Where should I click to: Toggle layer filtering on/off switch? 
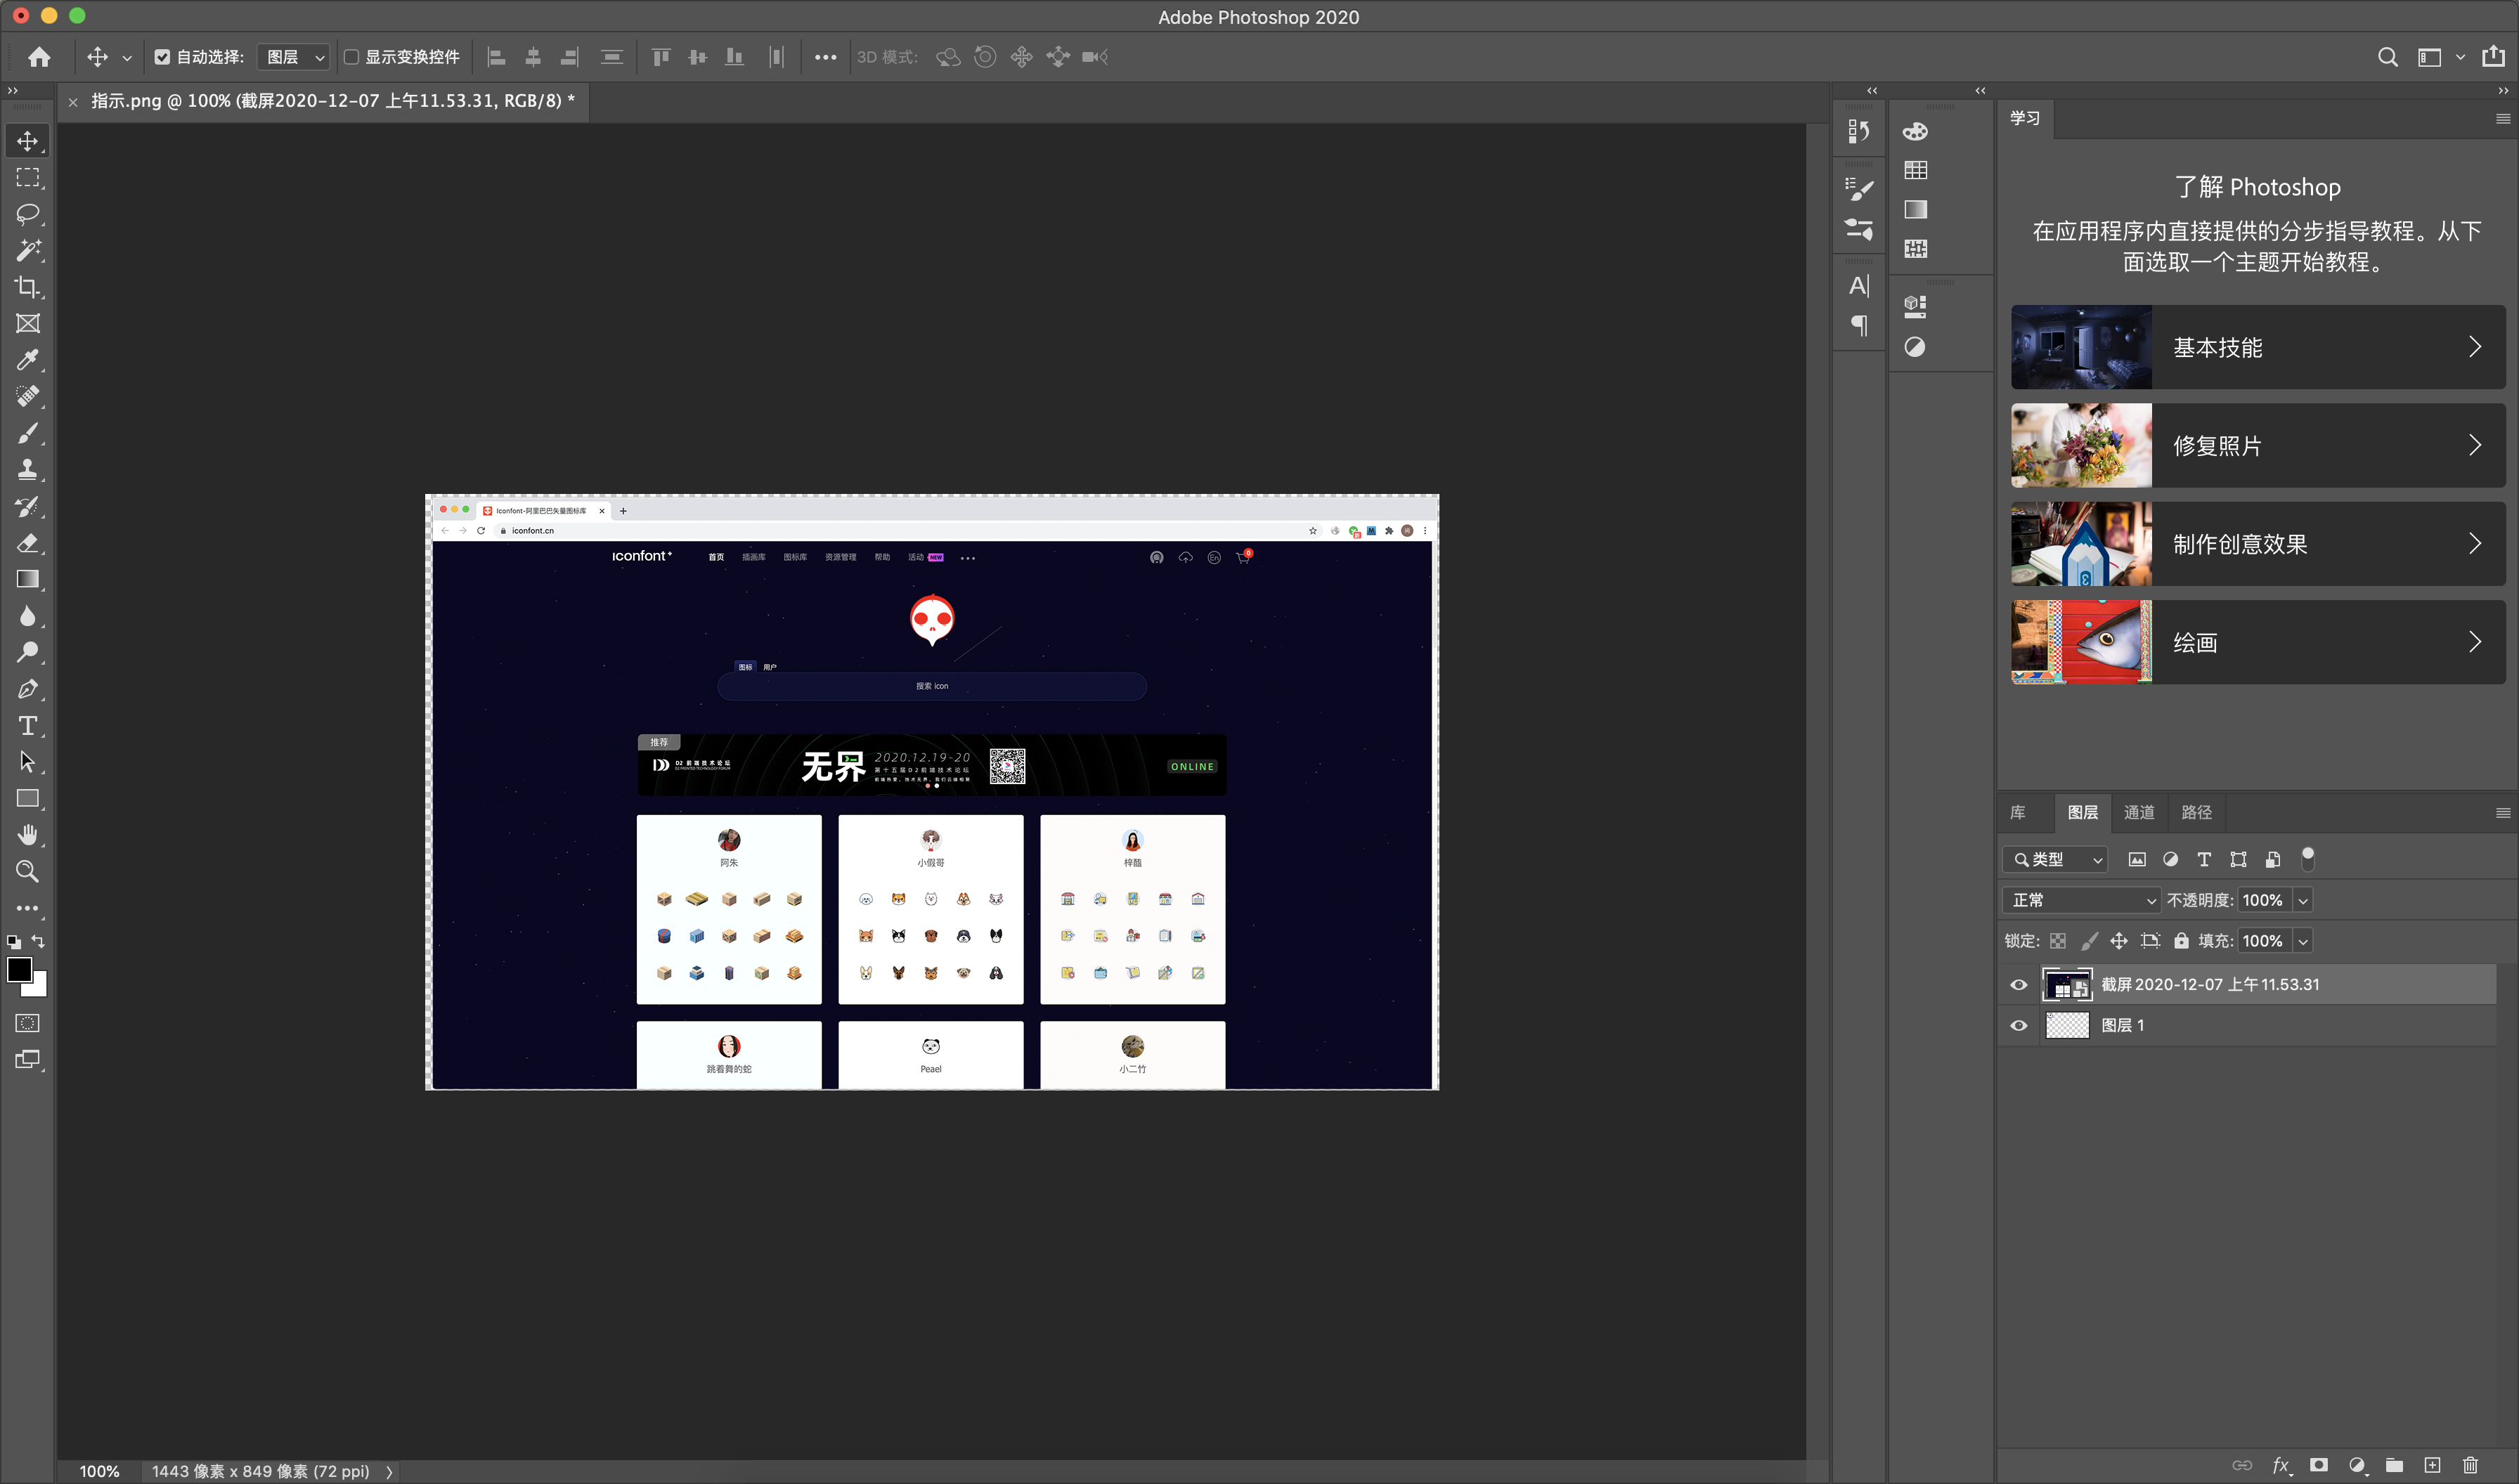pyautogui.click(x=2307, y=858)
